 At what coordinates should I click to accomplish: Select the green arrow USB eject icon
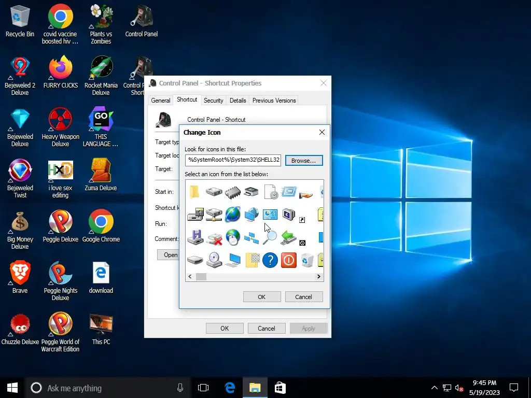[x=288, y=237]
